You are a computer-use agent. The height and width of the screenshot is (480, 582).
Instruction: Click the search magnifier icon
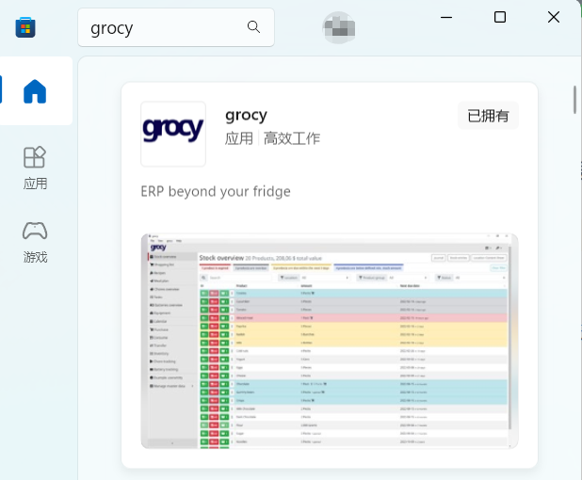253,27
